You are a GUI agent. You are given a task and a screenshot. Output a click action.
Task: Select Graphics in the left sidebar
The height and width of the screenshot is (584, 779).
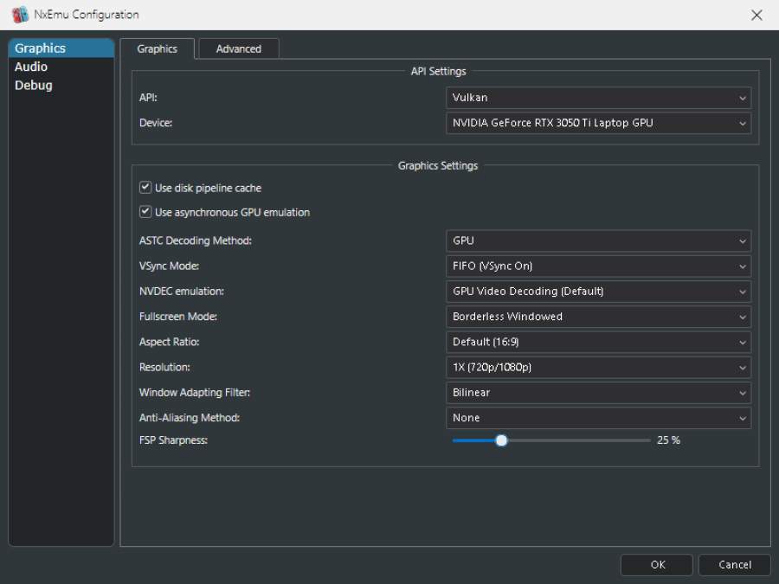point(61,48)
